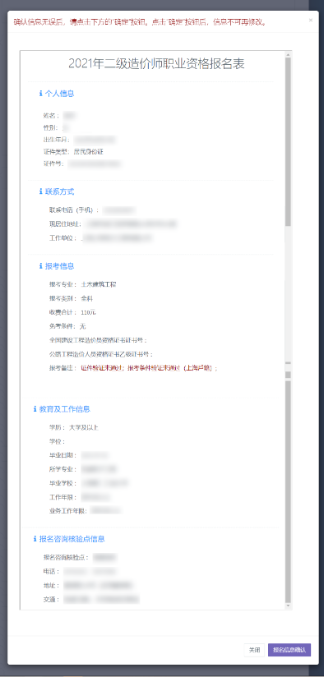
Task: Click the 关闭 button
Action: (x=254, y=650)
